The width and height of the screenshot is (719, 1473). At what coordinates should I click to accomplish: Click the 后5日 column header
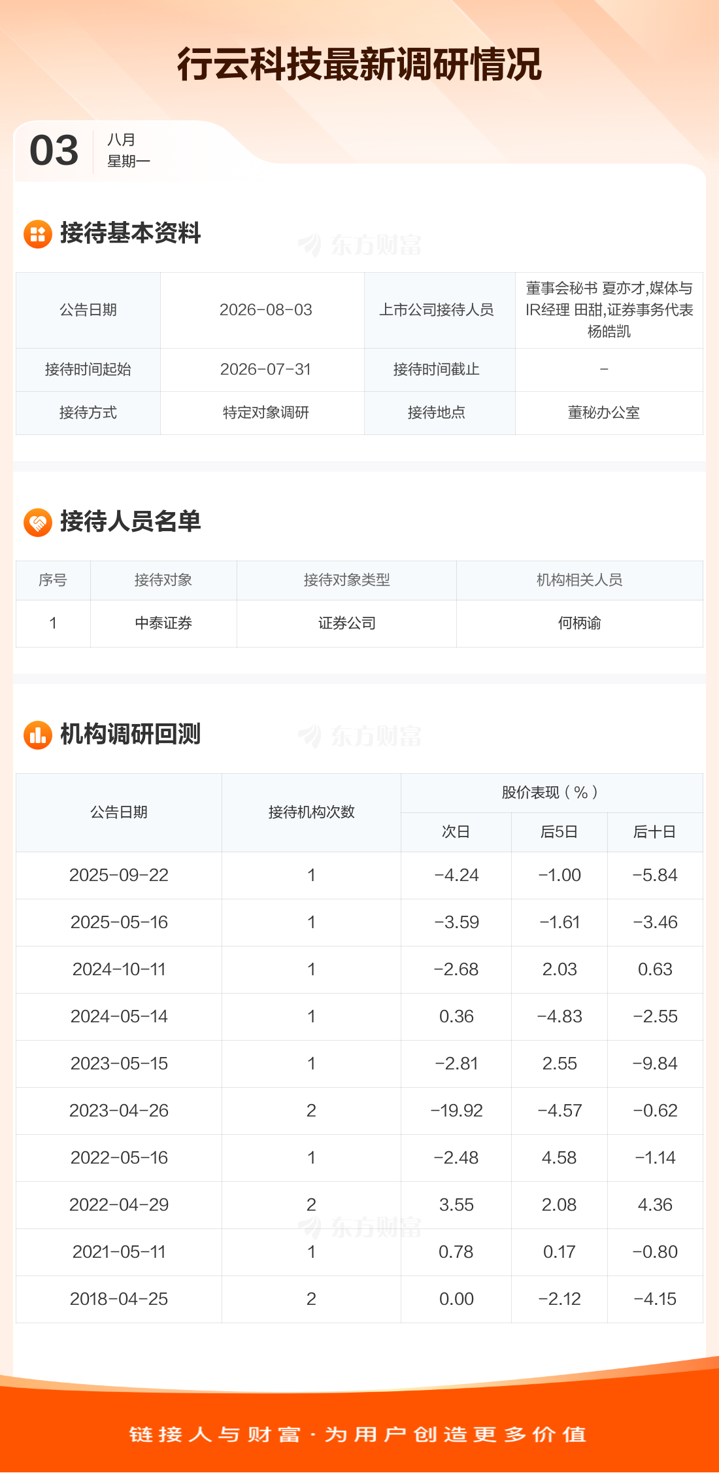(560, 832)
